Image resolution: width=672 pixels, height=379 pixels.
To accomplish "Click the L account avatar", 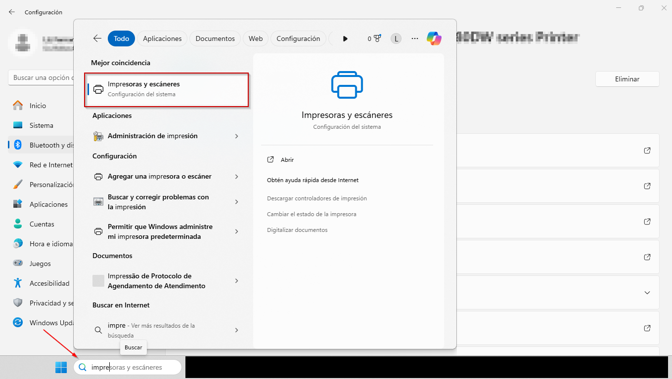I will point(396,38).
